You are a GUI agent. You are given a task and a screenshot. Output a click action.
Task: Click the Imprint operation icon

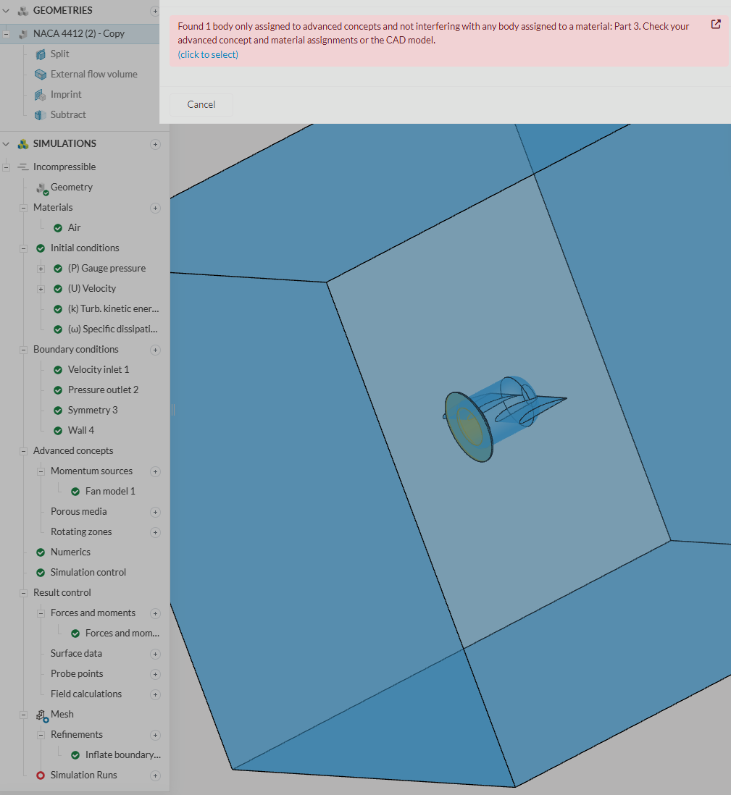41,95
